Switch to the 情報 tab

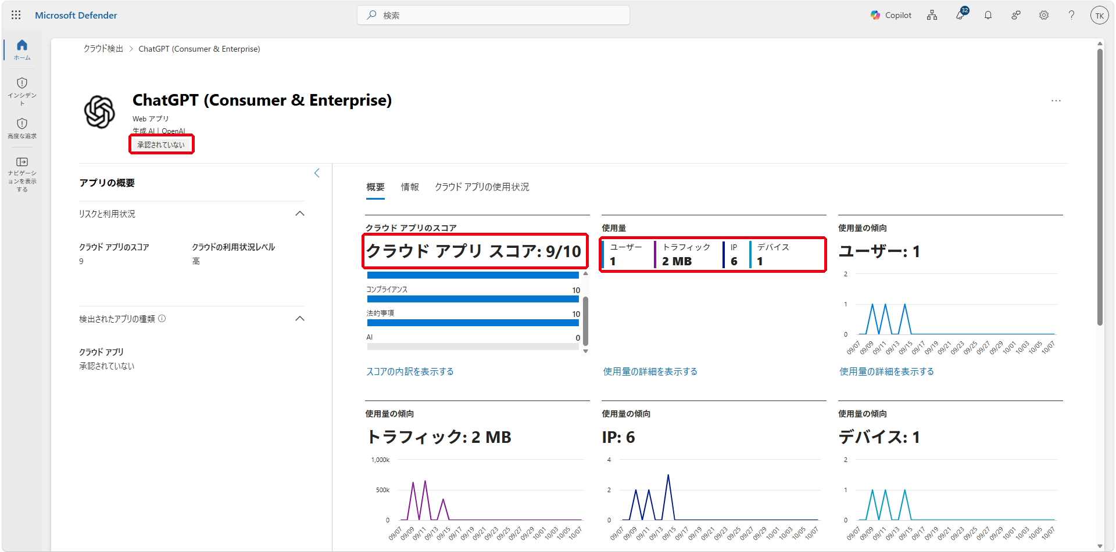[x=410, y=187]
